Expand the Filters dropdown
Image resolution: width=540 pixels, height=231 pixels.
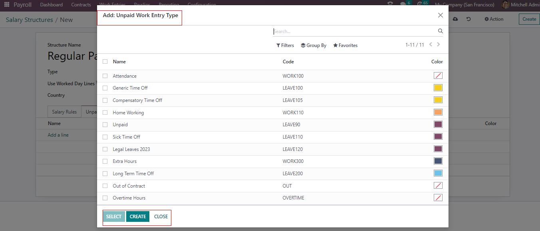click(285, 45)
